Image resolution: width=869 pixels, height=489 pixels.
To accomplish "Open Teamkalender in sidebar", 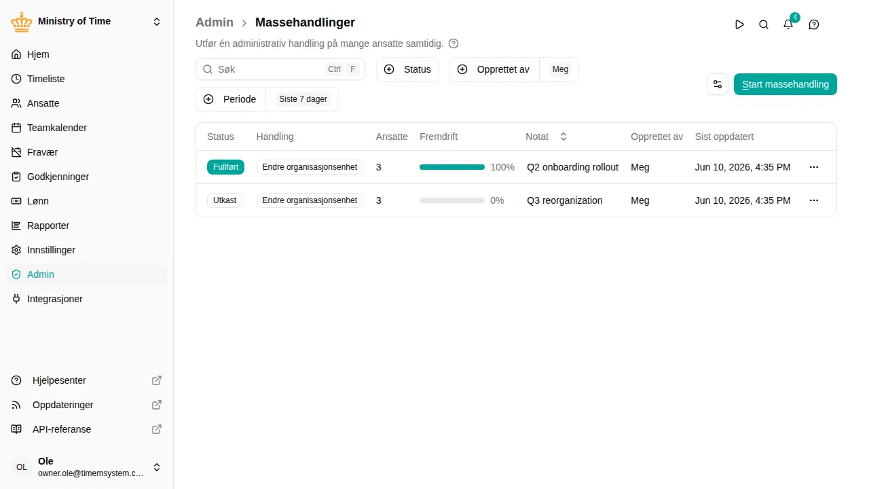I will (x=86, y=128).
